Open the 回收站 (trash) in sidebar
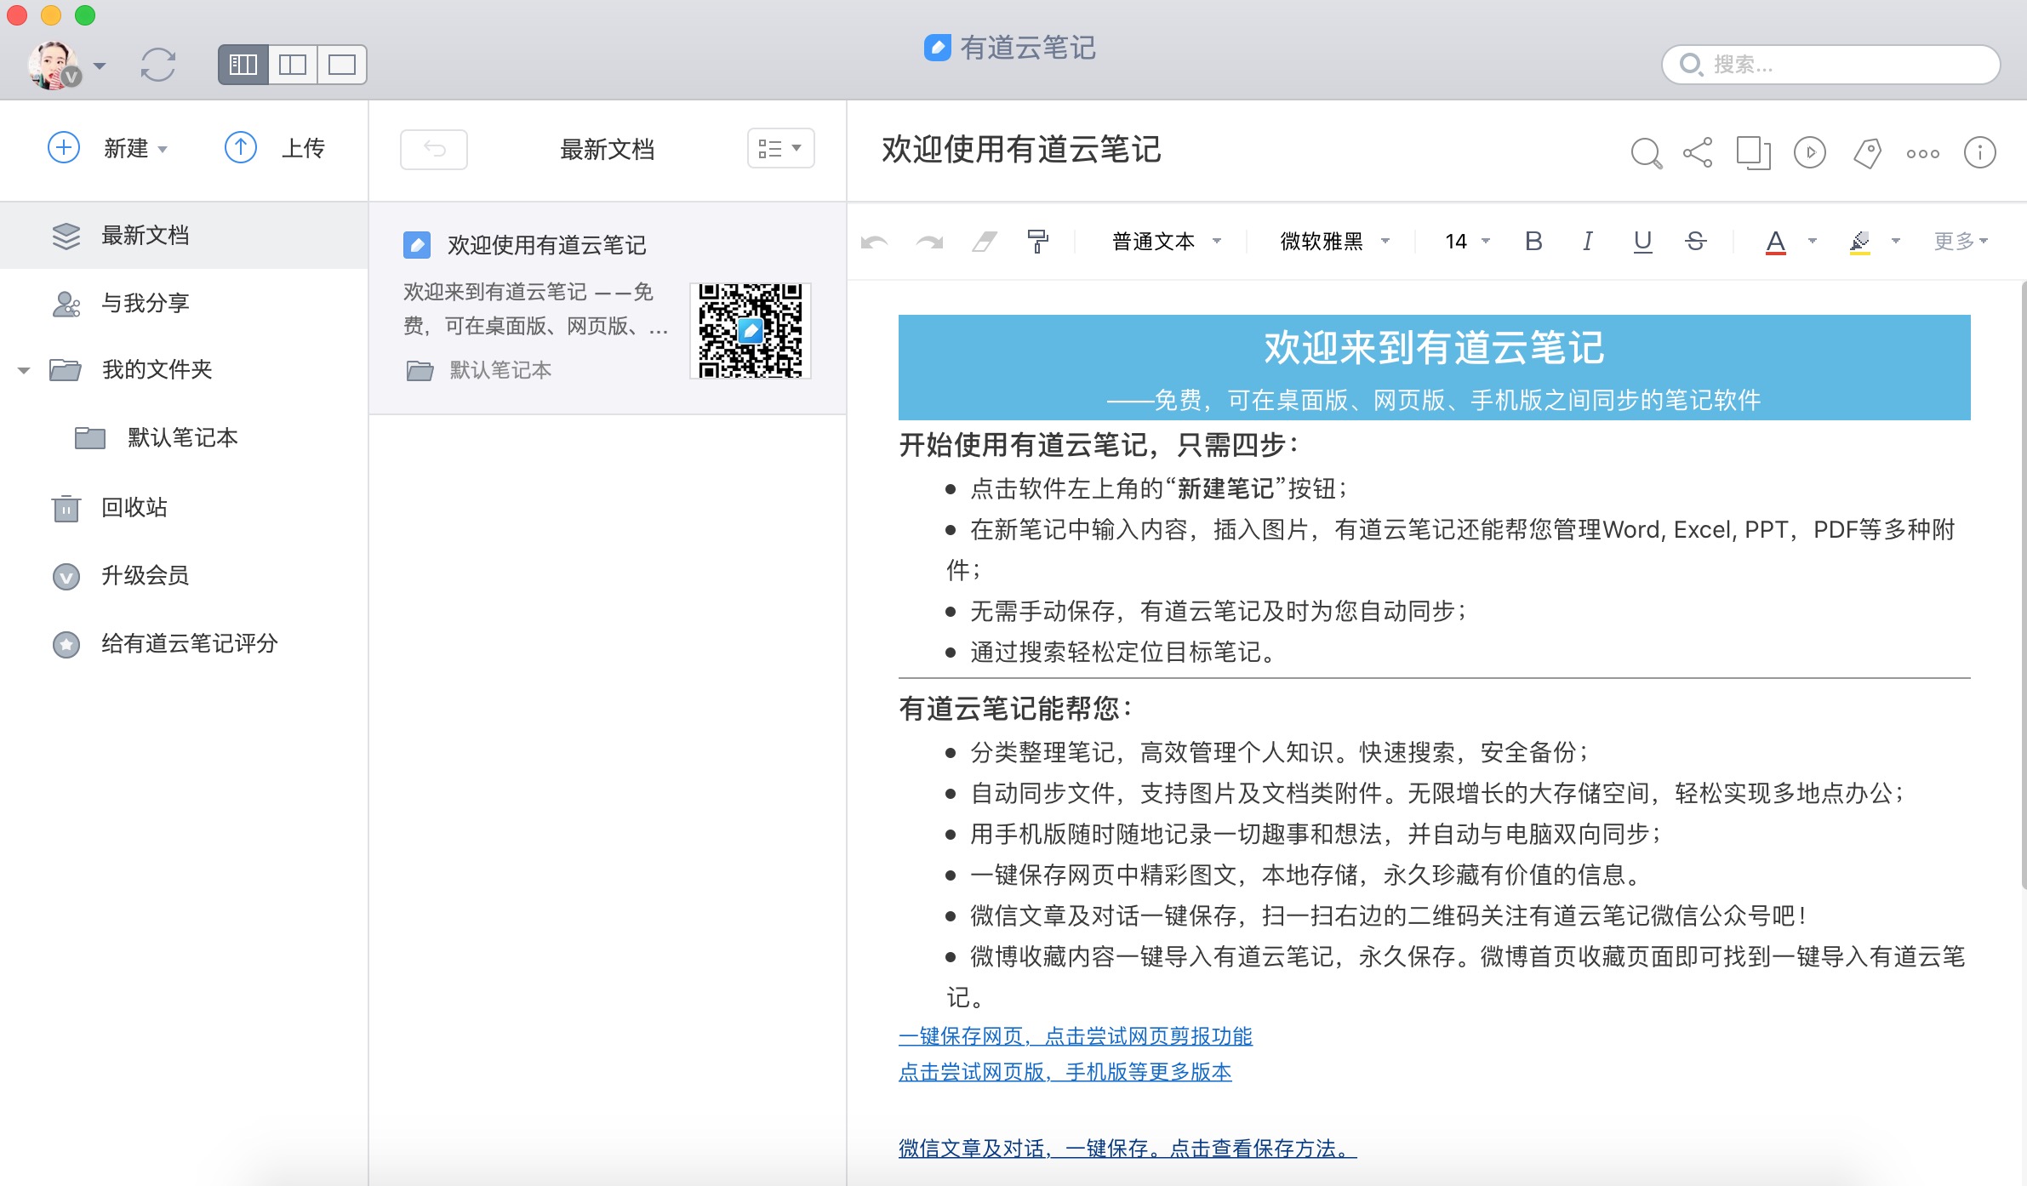 136,507
